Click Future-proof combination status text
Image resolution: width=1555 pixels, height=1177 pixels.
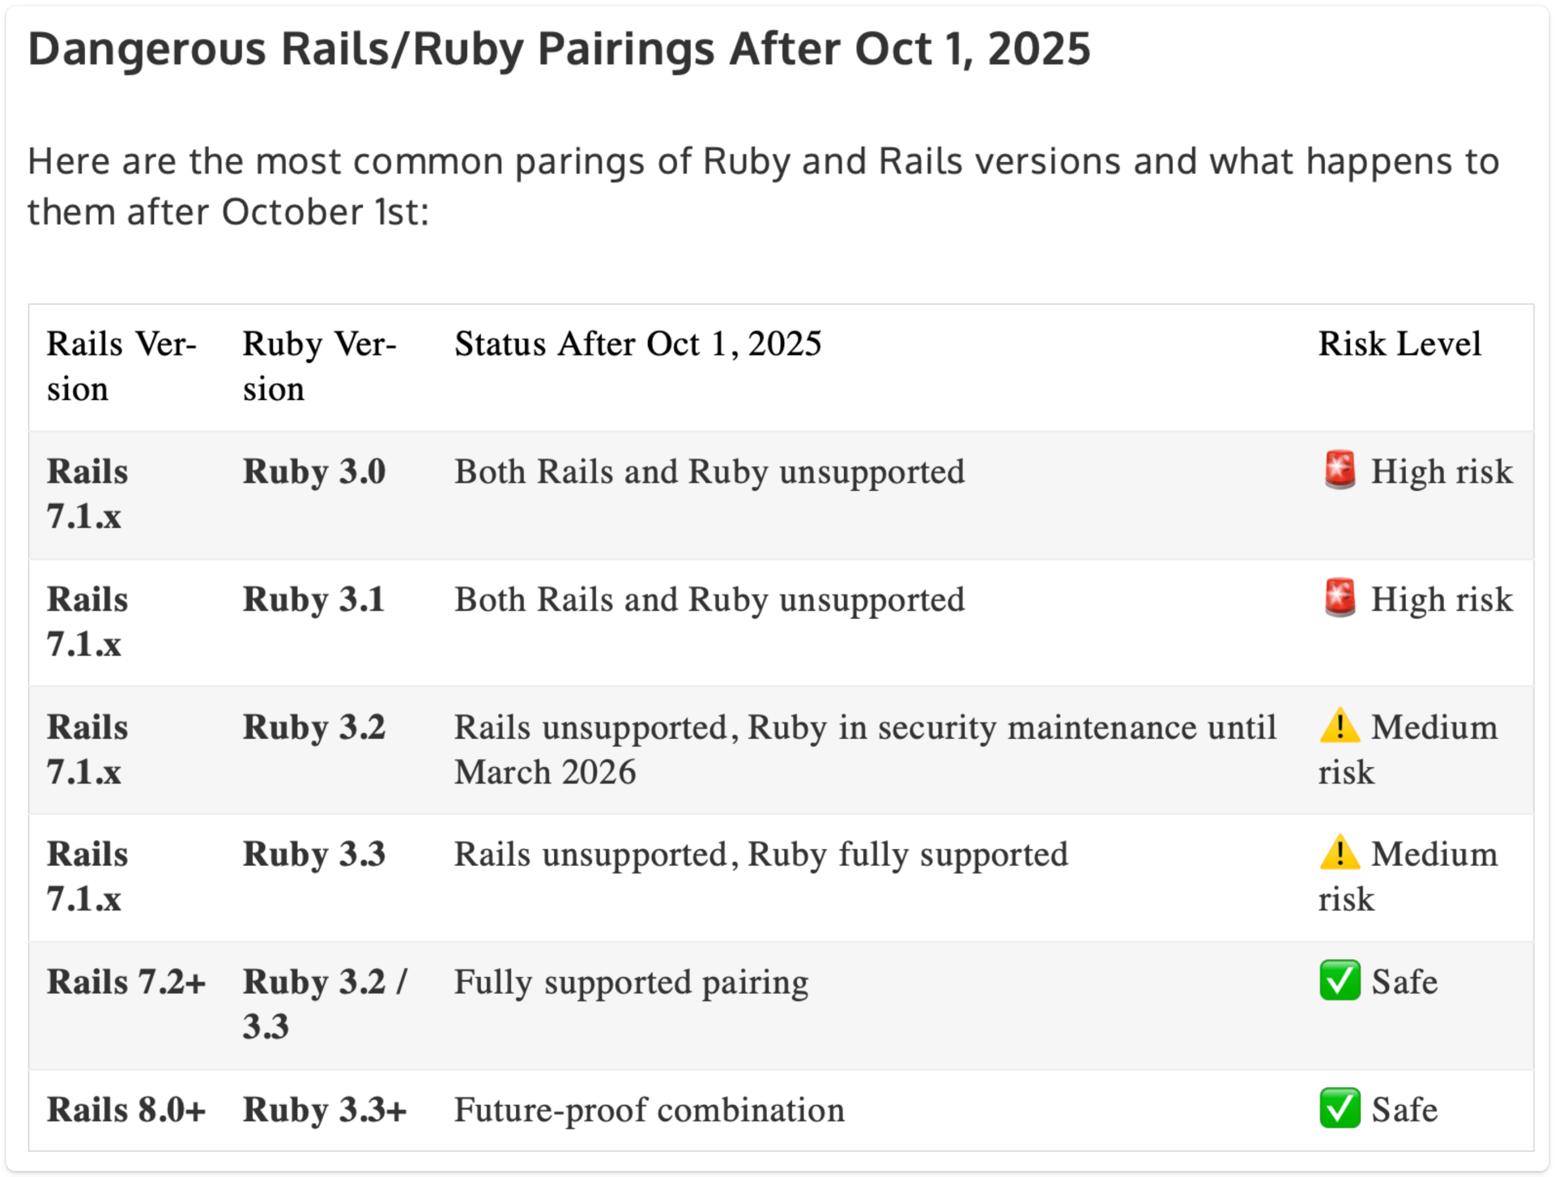click(x=649, y=1110)
